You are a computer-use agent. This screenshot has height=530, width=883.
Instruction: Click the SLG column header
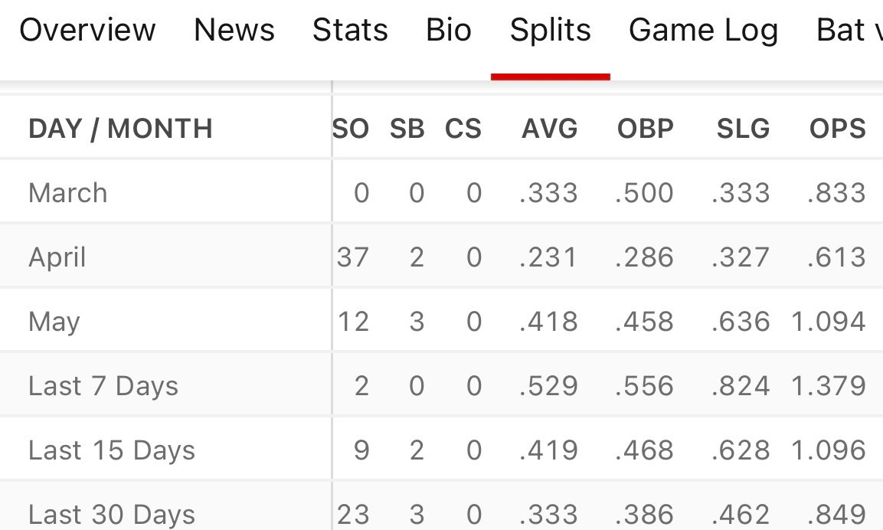[x=743, y=129]
